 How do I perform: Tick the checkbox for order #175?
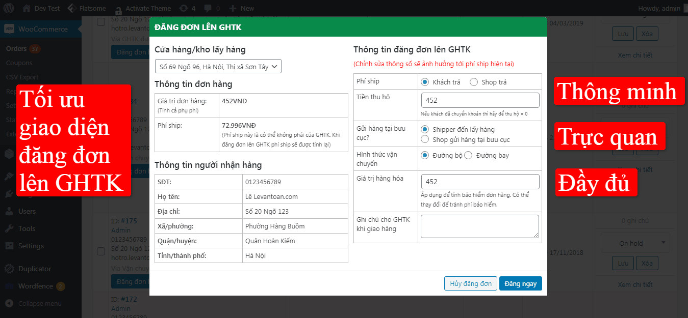pyautogui.click(x=101, y=251)
